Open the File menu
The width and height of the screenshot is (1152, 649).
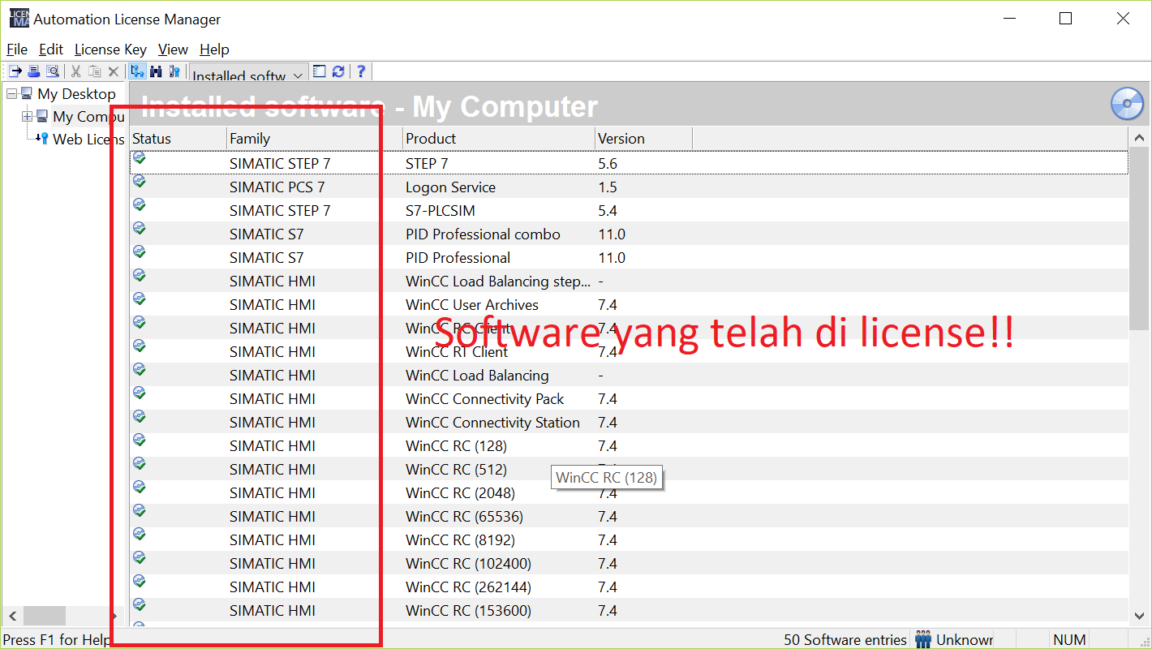point(17,49)
